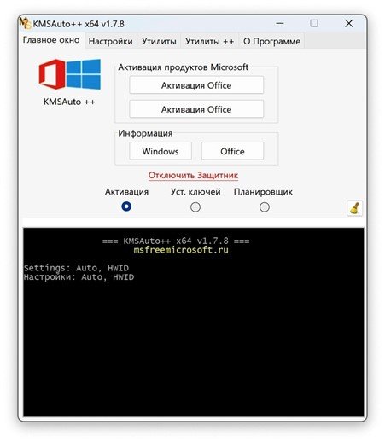This screenshot has width=385, height=442.
Task: Click the red Office logo image
Action: tap(52, 74)
